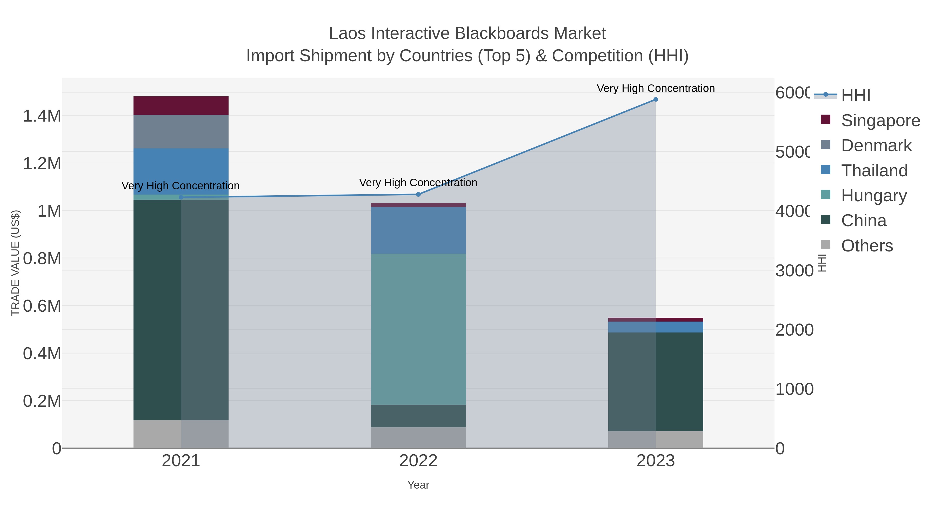Toggle Thailand series in legend

(x=864, y=171)
